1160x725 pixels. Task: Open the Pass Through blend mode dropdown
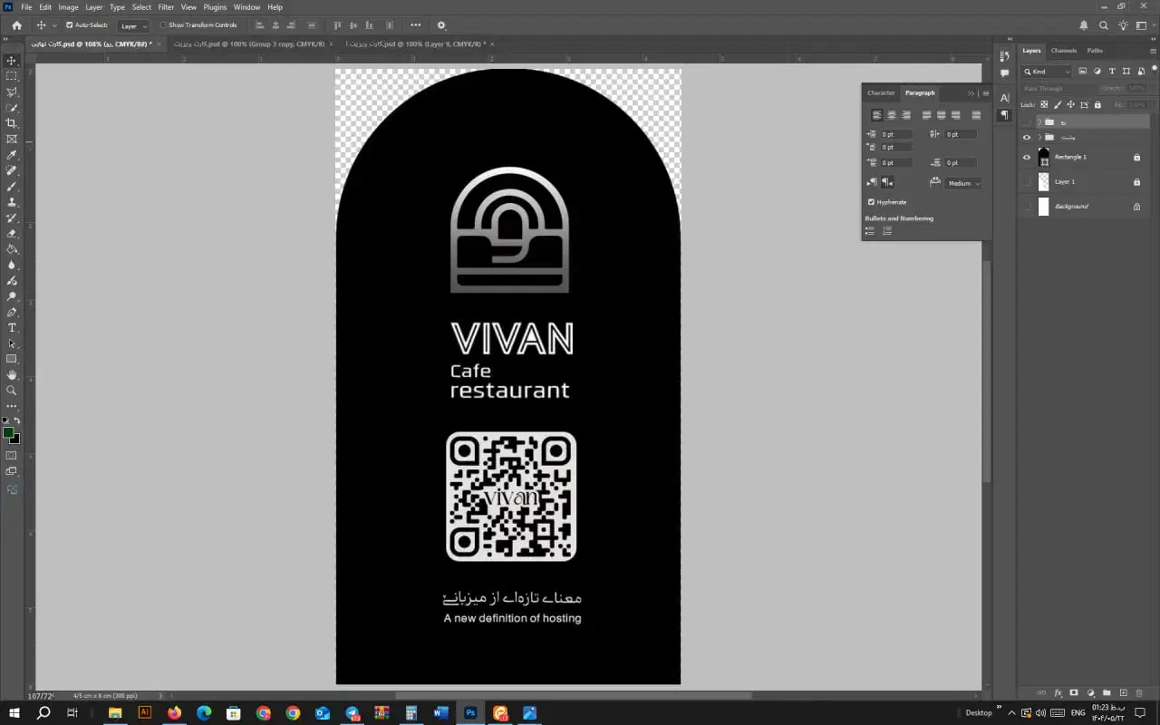click(1057, 88)
